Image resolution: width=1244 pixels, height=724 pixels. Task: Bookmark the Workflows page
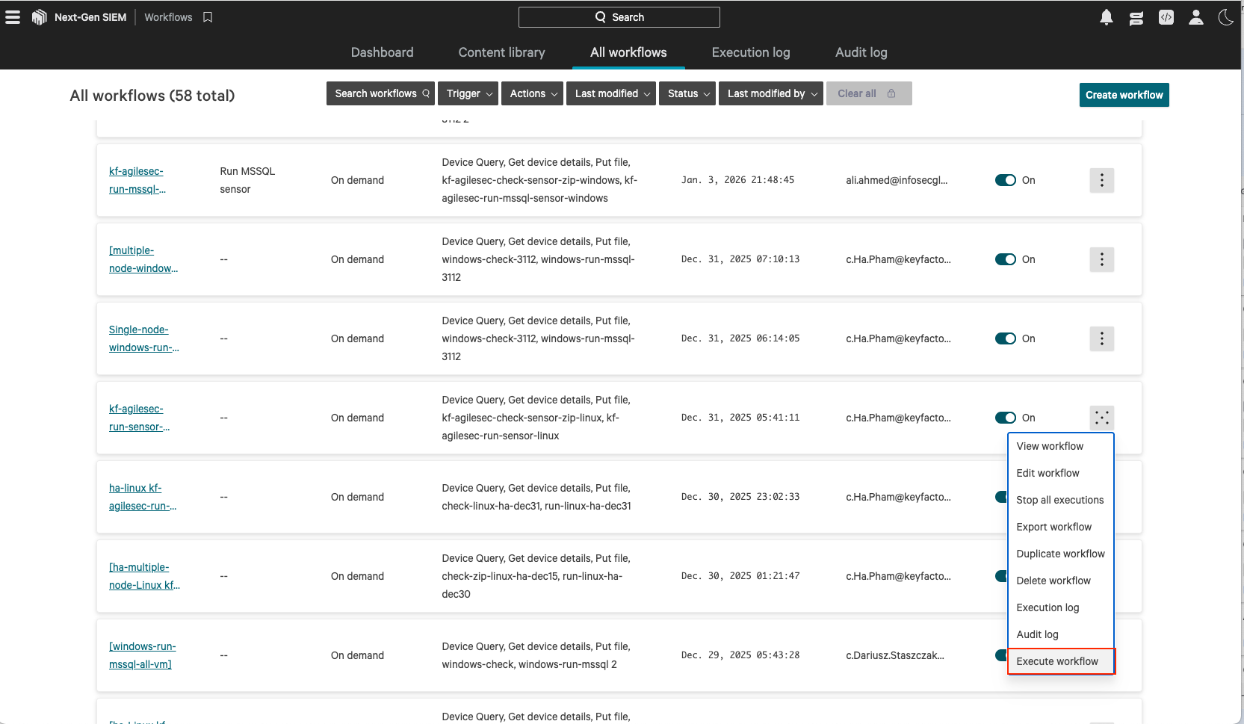coord(208,17)
